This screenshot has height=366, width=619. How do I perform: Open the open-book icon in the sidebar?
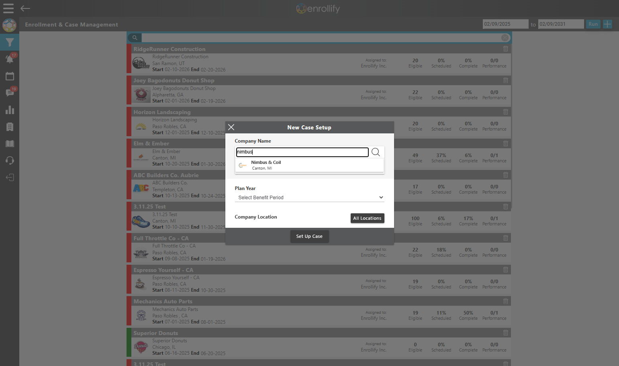coord(10,144)
